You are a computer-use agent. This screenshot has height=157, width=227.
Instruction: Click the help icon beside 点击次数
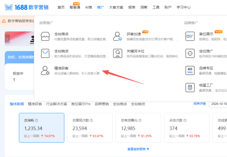pos(185,121)
